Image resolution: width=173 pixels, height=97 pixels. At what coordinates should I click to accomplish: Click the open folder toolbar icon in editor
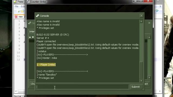coord(22,11)
